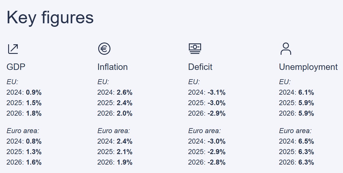Select the Key figures heading
Screen dimensions: 343x173
(50, 17)
